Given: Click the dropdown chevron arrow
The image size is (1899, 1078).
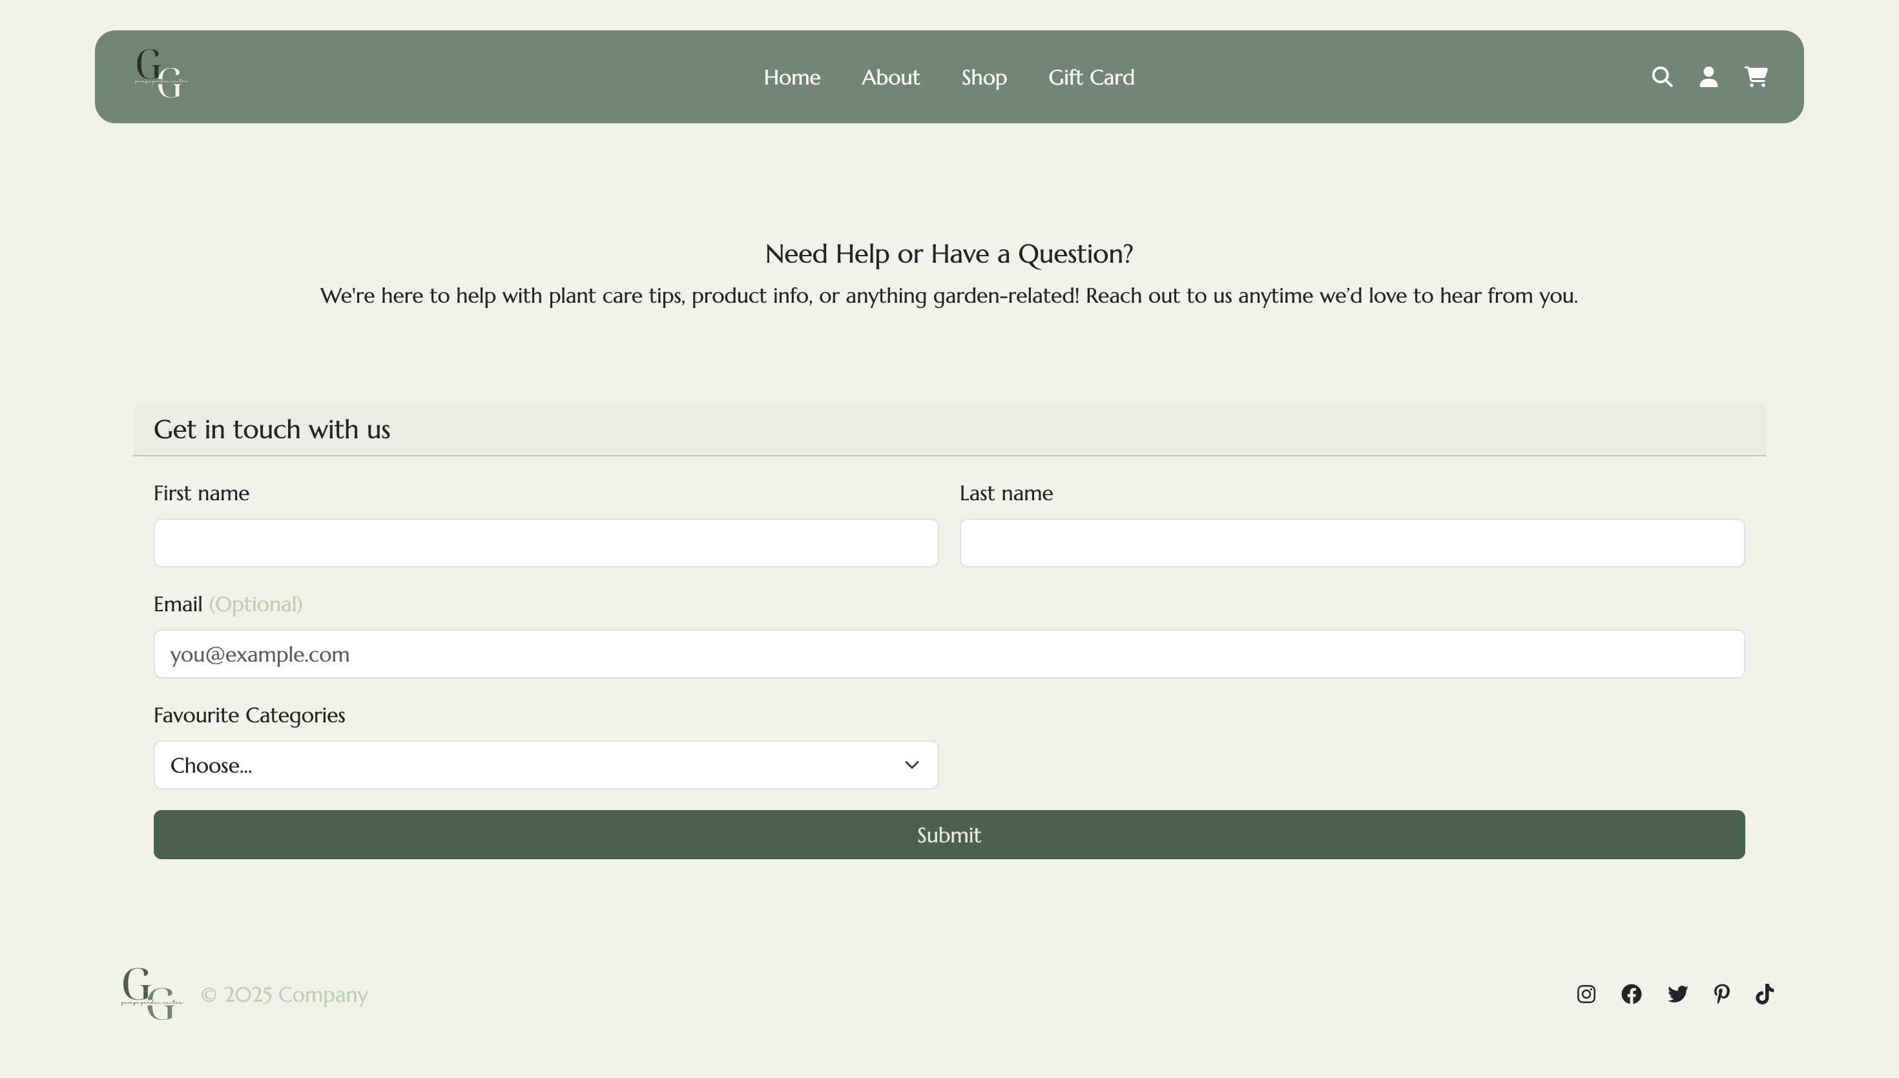Looking at the screenshot, I should click(911, 765).
